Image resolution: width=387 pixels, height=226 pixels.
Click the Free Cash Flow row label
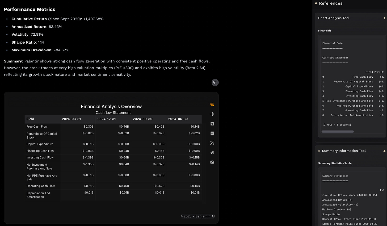pos(37,127)
